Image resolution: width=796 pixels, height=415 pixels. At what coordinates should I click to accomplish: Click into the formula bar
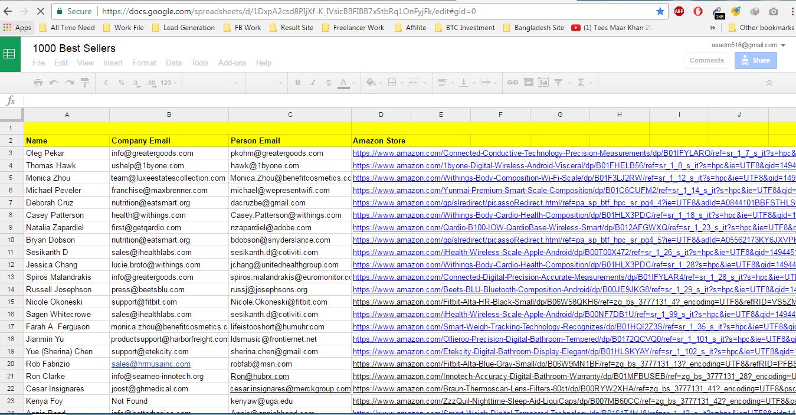click(x=410, y=100)
